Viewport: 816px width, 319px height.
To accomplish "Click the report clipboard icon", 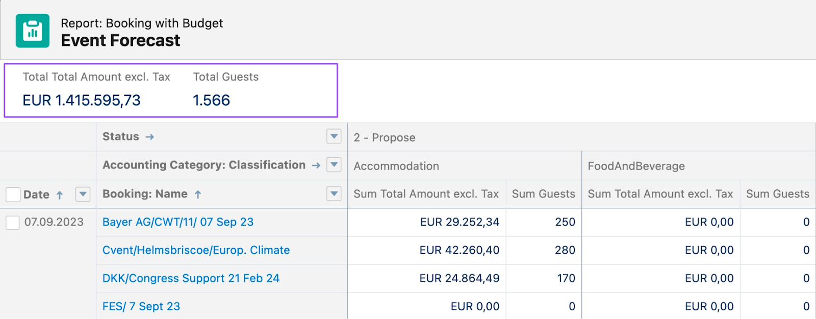I will (x=33, y=31).
